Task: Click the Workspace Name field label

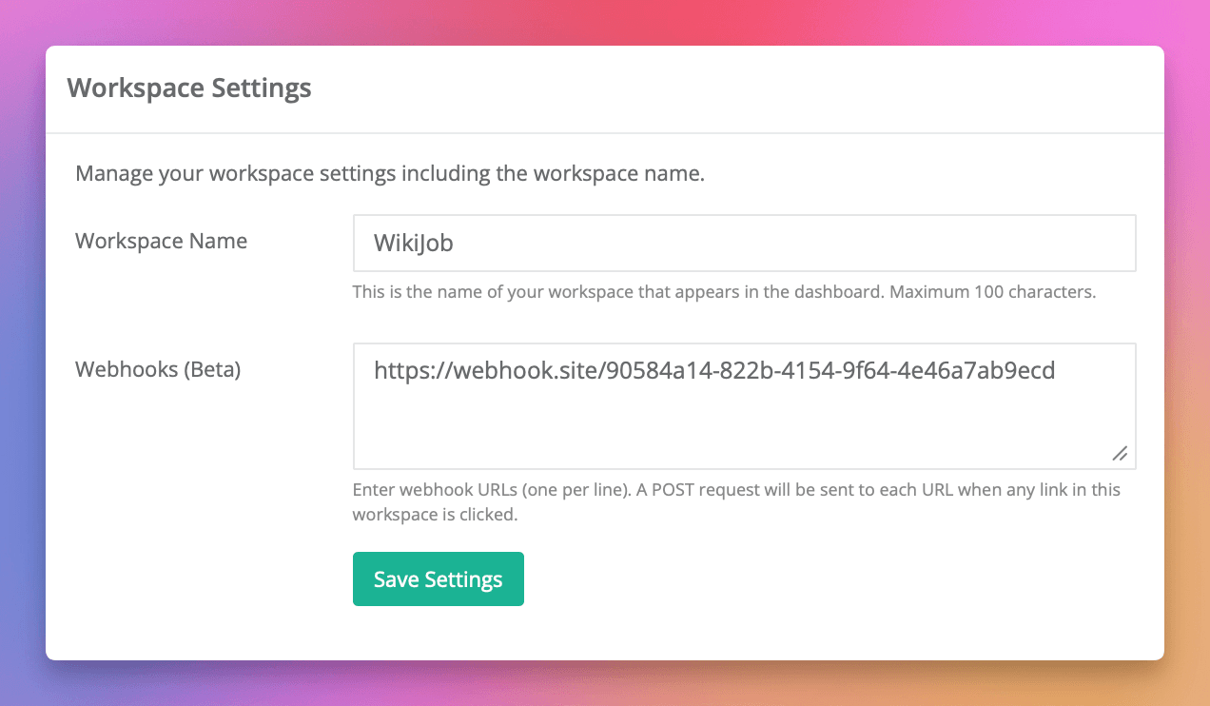Action: click(x=161, y=241)
